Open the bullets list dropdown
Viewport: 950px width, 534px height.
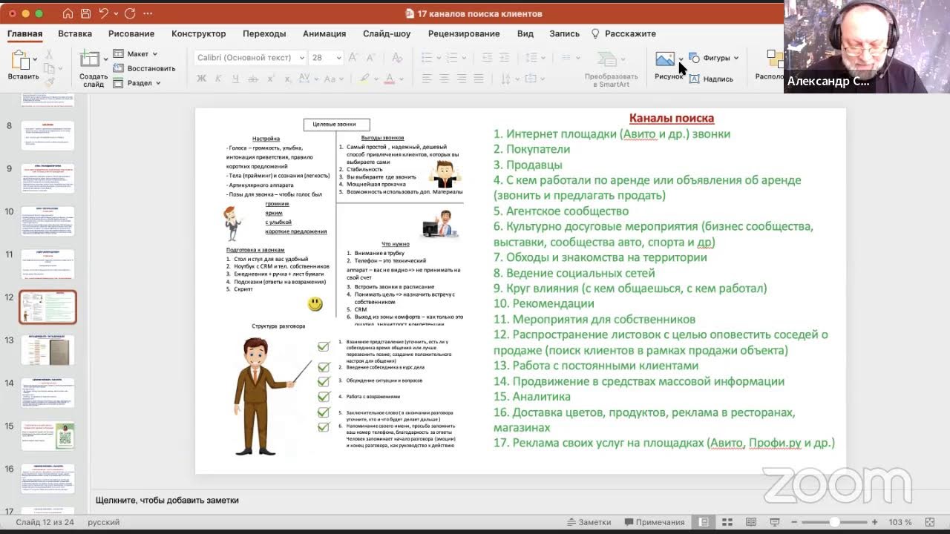(439, 57)
